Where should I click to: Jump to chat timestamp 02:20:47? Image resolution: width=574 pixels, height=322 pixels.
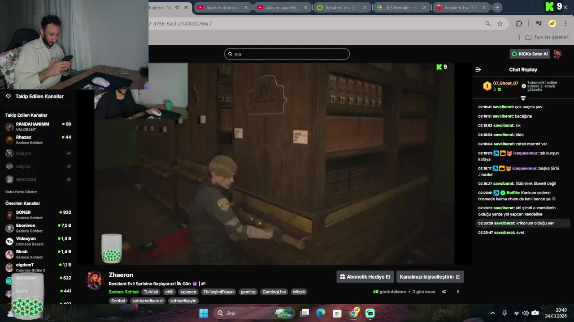(x=485, y=233)
